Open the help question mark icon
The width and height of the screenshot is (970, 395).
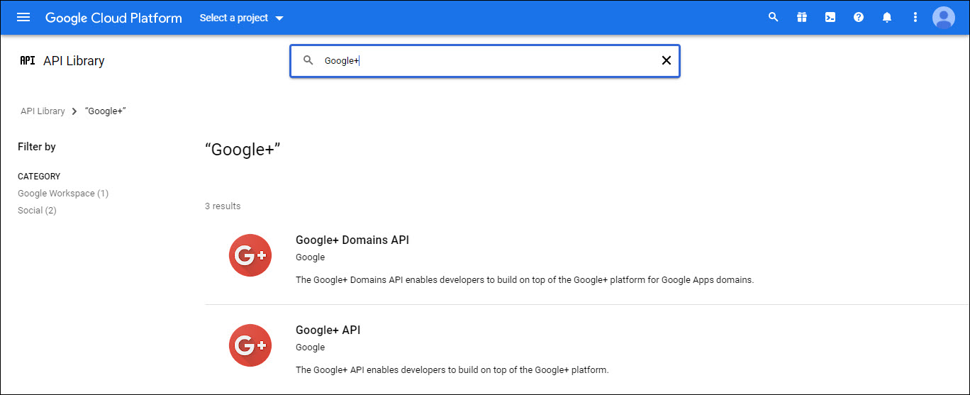pyautogui.click(x=859, y=18)
